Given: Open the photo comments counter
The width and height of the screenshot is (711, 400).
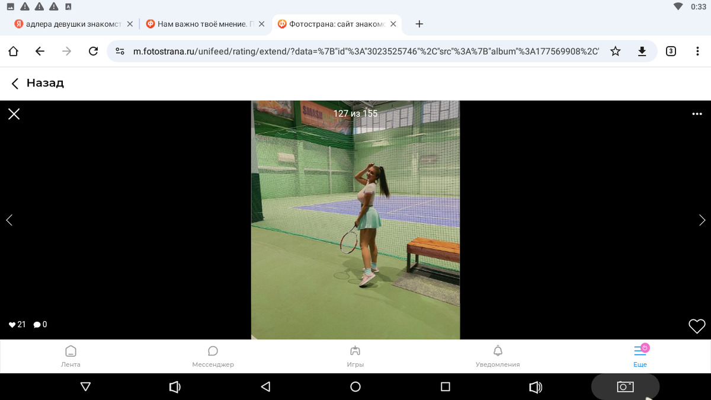Looking at the screenshot, I should [x=40, y=325].
